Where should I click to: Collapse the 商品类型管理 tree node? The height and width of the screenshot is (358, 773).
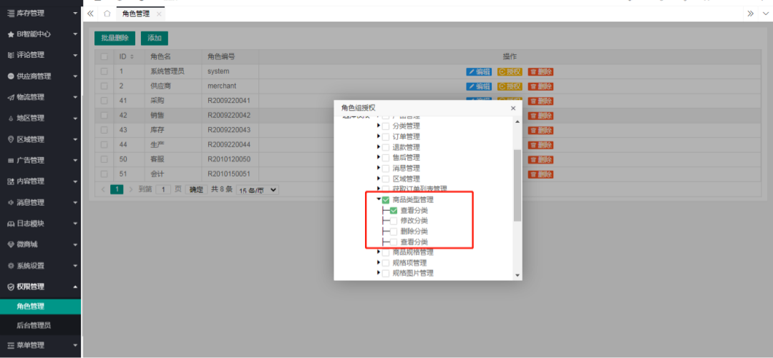pyautogui.click(x=379, y=200)
